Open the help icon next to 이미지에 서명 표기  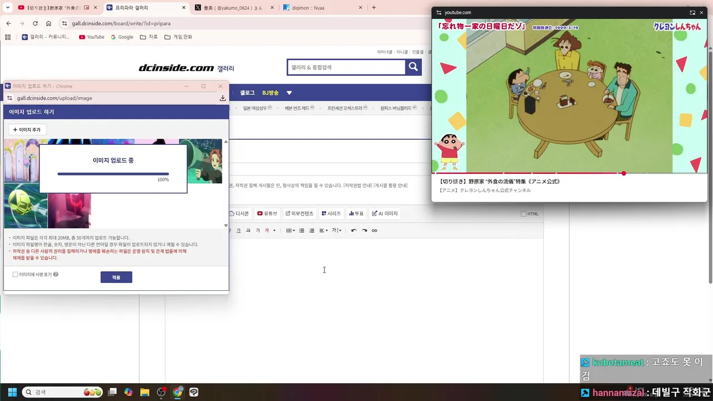tap(56, 275)
